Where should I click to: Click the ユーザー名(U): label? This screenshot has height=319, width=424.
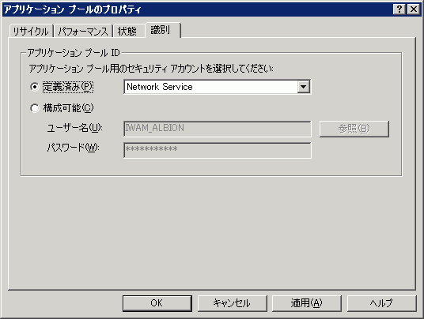pos(74,128)
